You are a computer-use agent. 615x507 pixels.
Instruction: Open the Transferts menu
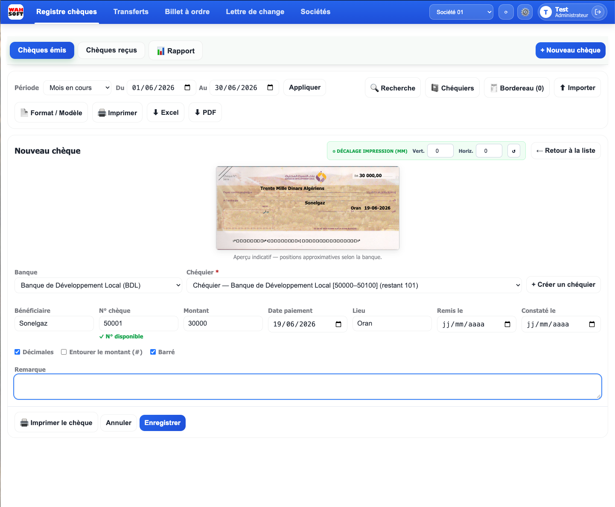coord(131,12)
